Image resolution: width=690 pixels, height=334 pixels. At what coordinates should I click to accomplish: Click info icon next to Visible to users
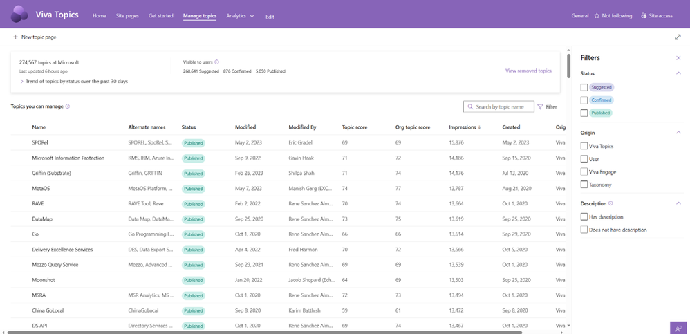(x=217, y=62)
